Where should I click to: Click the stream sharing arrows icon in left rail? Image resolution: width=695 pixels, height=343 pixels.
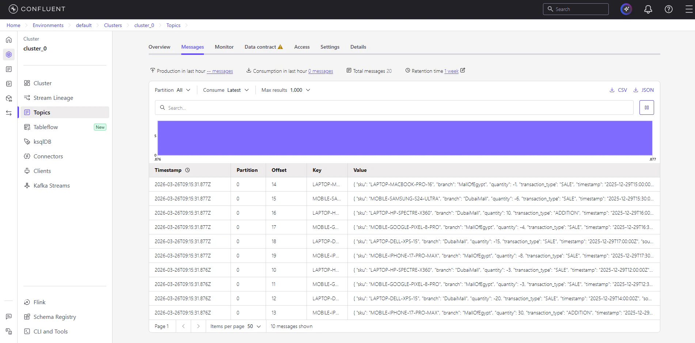click(9, 113)
